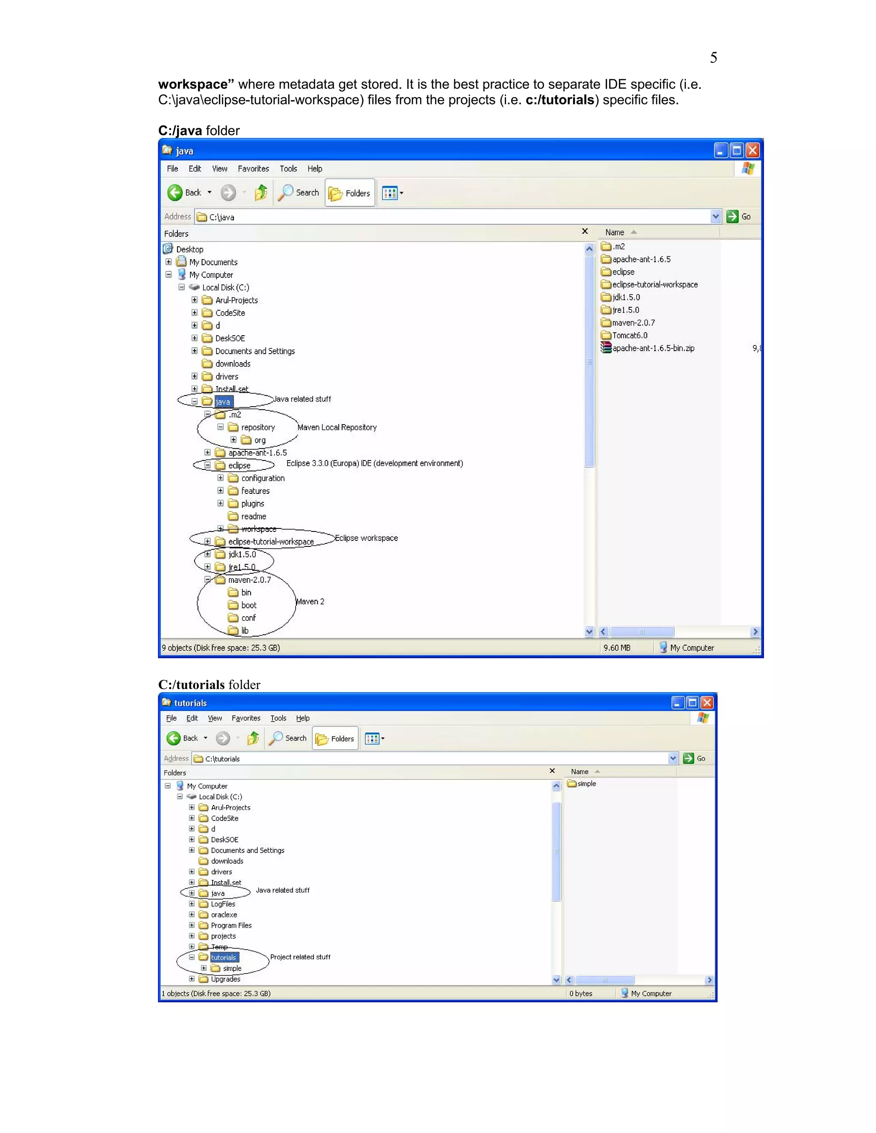Collapse My Computer in java folder tree
This screenshot has height=1133, width=876.
[x=169, y=274]
